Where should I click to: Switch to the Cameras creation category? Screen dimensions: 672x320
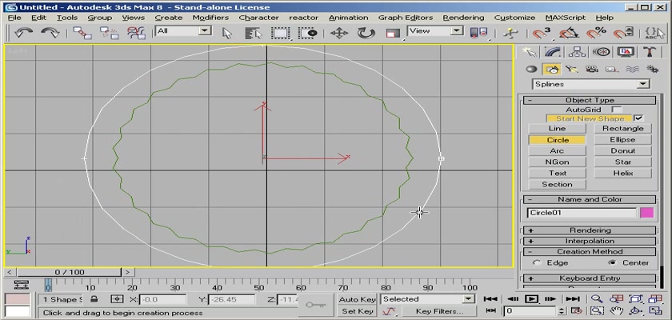click(592, 70)
